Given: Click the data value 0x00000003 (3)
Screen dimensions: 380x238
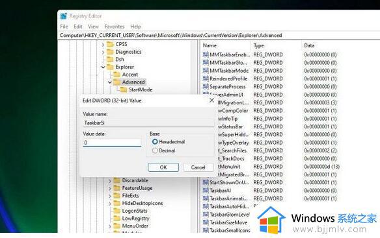Looking at the screenshot, I should coord(320,102).
